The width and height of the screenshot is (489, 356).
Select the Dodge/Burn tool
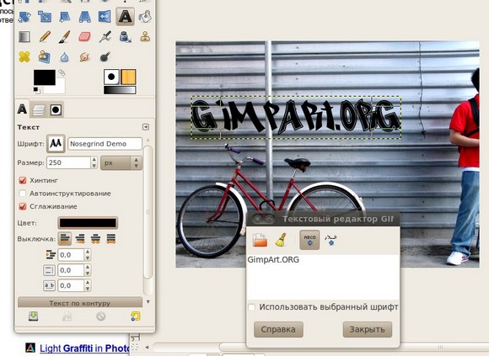(105, 57)
